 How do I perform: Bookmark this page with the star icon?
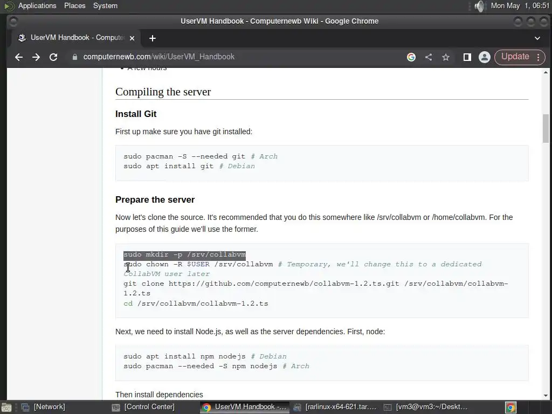click(446, 57)
